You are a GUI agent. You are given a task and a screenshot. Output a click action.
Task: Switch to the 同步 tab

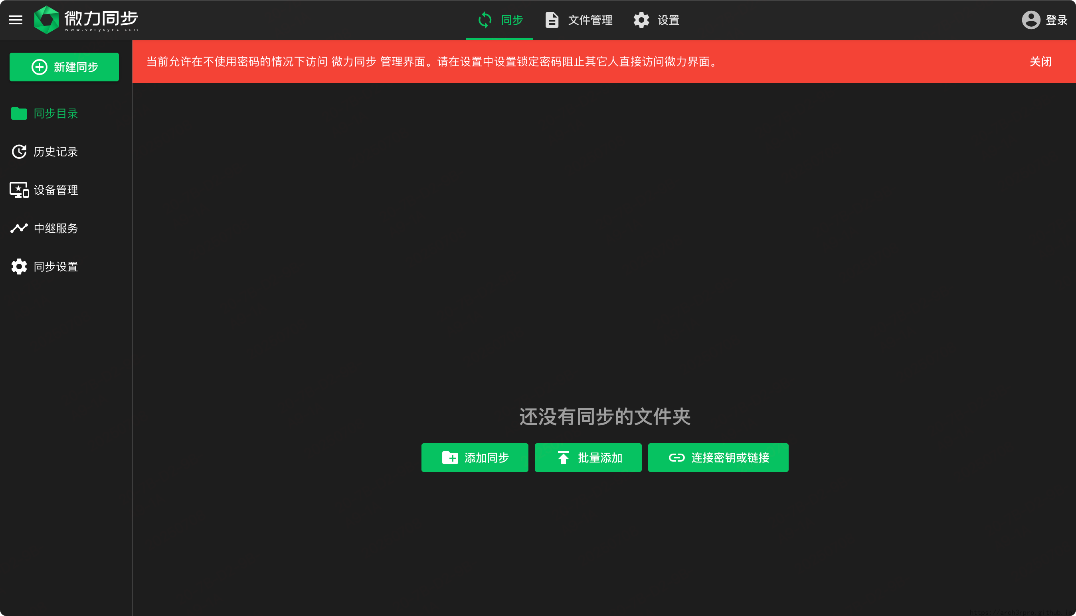512,20
